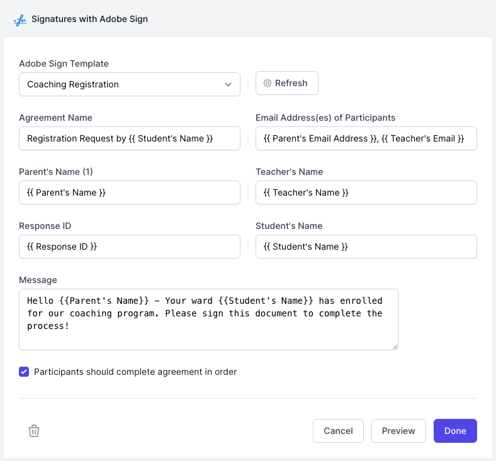This screenshot has width=496, height=461.
Task: Click 'Participants should complete agreement in order' text
Action: pyautogui.click(x=135, y=372)
